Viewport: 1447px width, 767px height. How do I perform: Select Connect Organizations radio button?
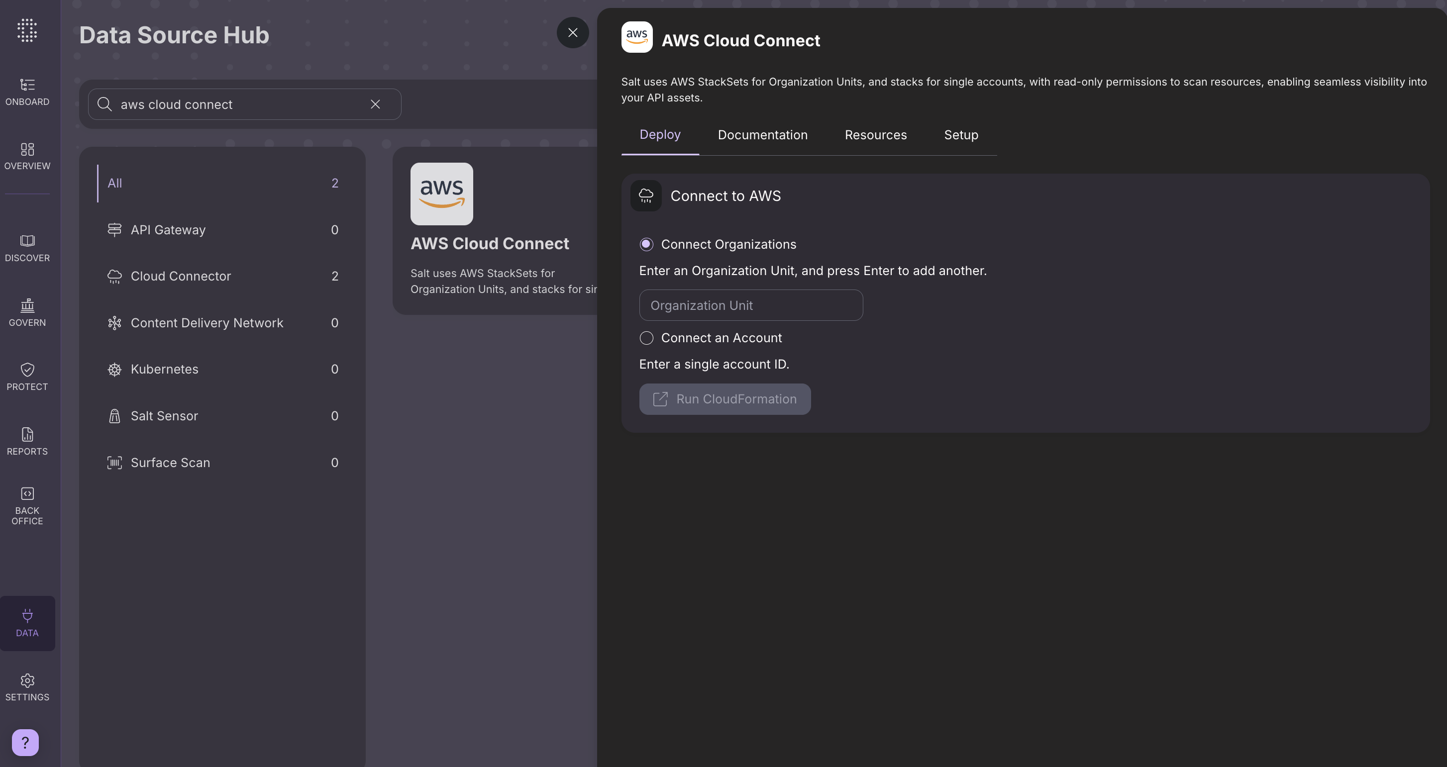click(646, 244)
